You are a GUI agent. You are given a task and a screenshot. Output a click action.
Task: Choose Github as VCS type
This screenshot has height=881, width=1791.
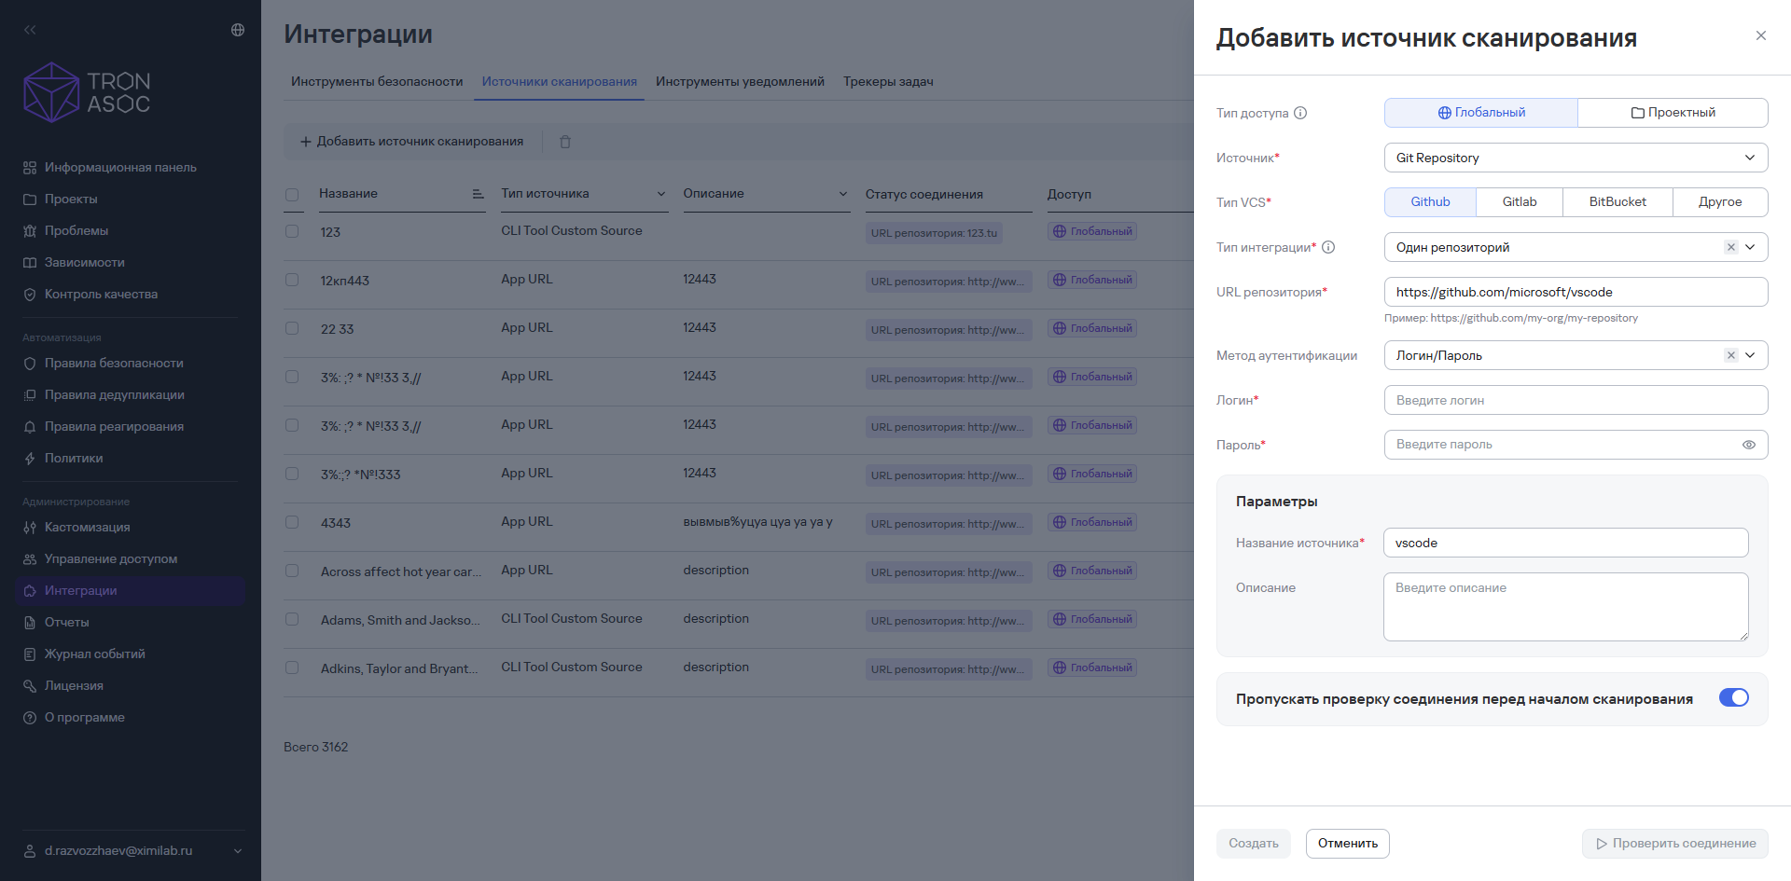click(1430, 202)
